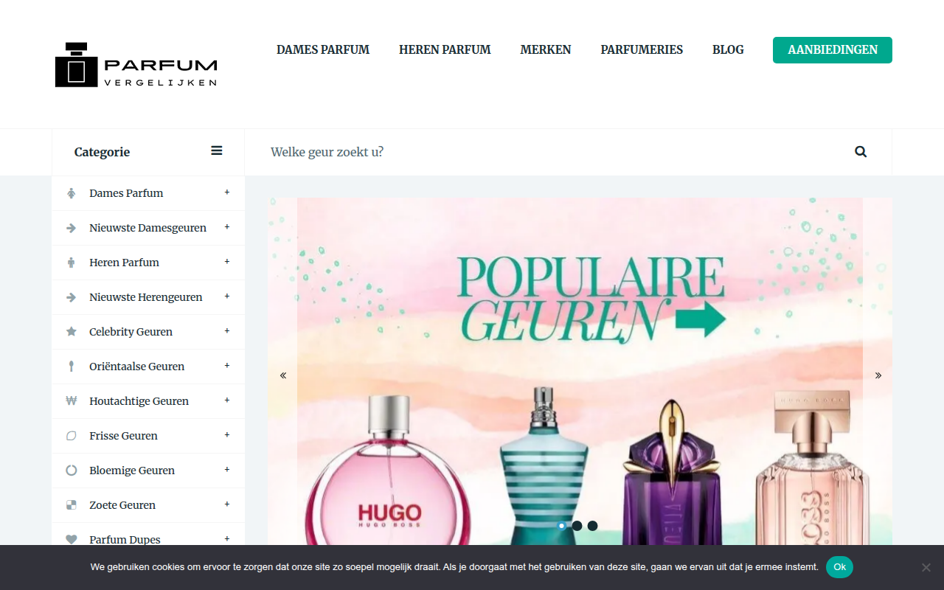Select the third slider pagination dot
The height and width of the screenshot is (590, 944).
(593, 526)
